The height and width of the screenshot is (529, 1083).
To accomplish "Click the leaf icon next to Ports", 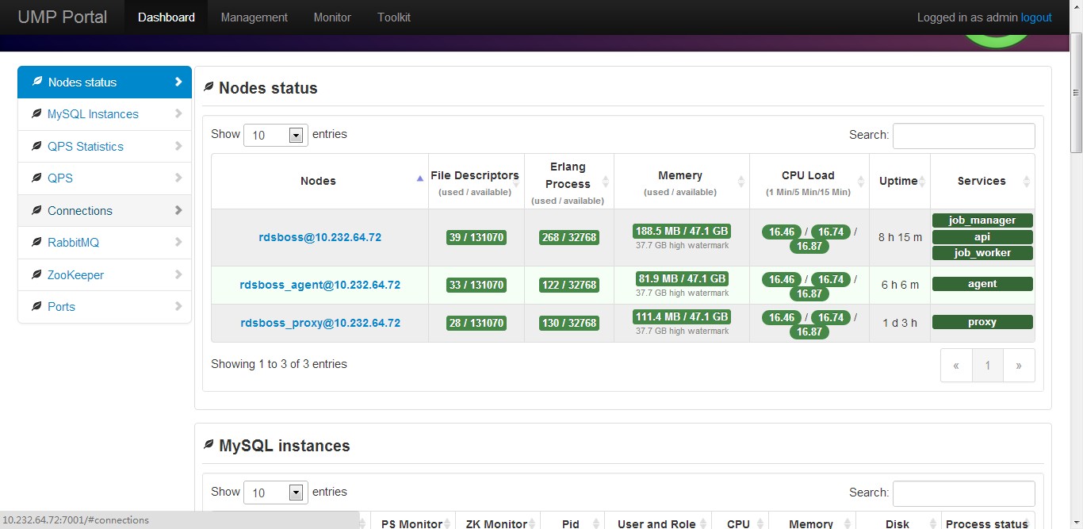I will coord(36,306).
